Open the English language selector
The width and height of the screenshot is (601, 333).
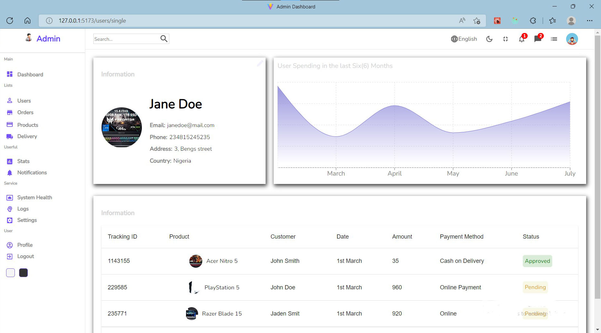[464, 39]
